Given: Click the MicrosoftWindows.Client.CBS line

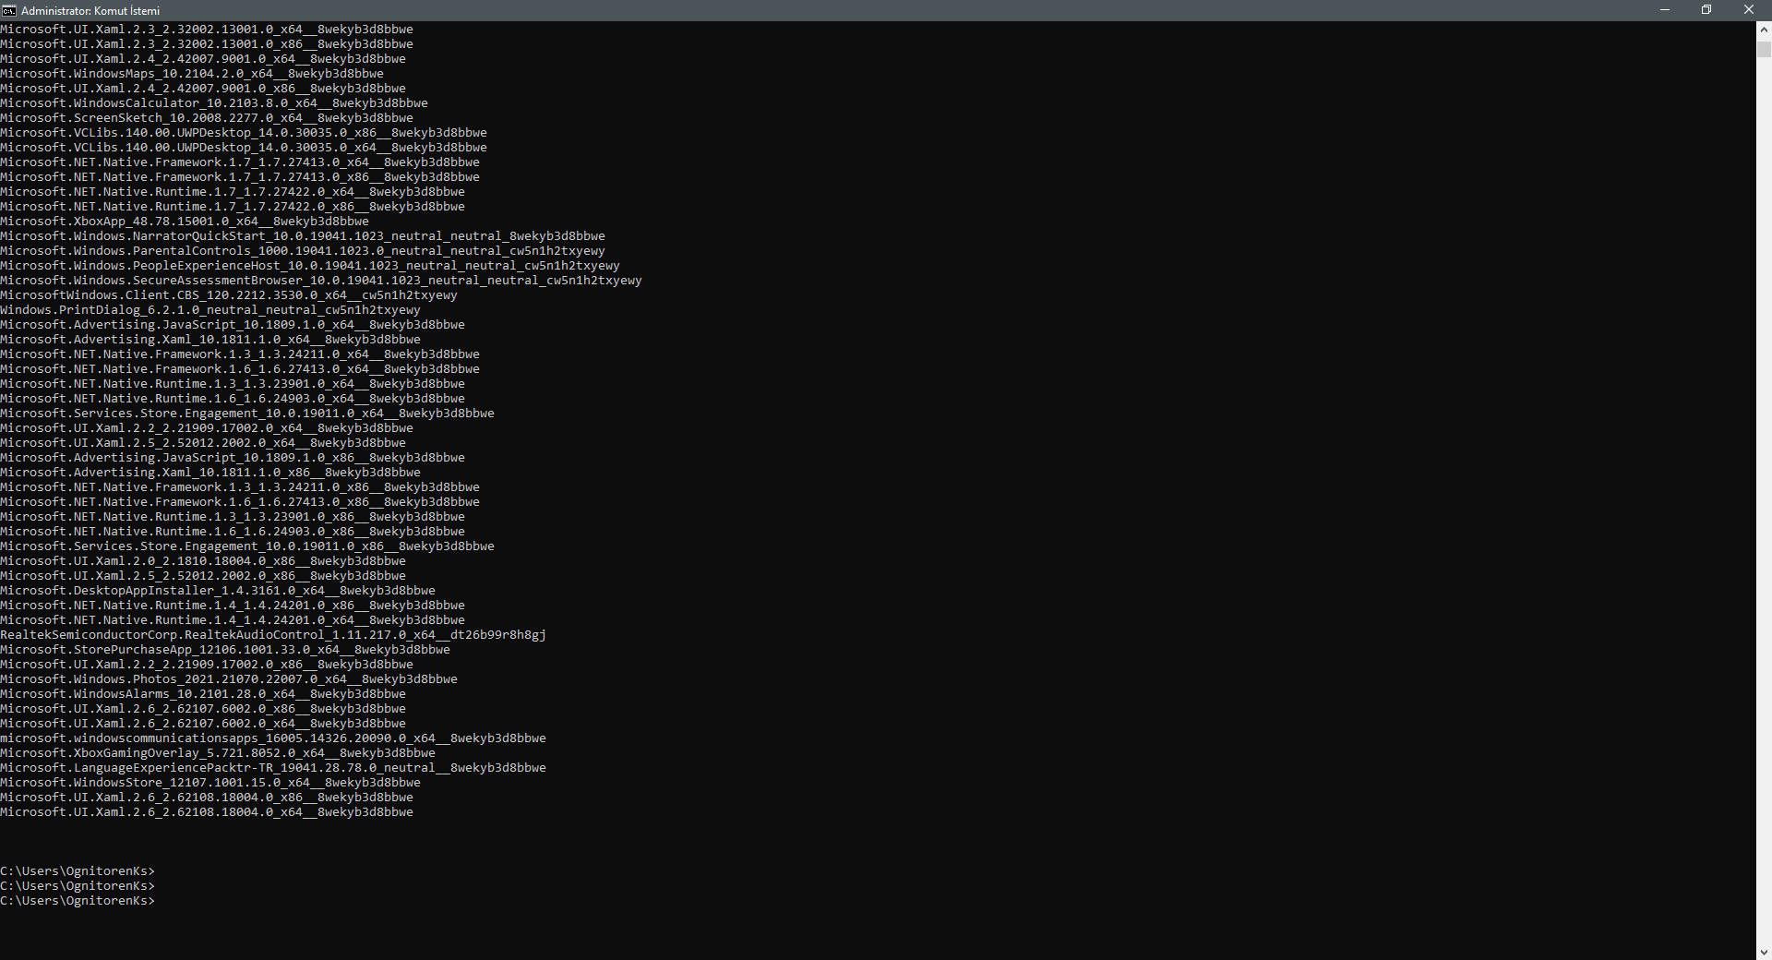Looking at the screenshot, I should pos(229,295).
